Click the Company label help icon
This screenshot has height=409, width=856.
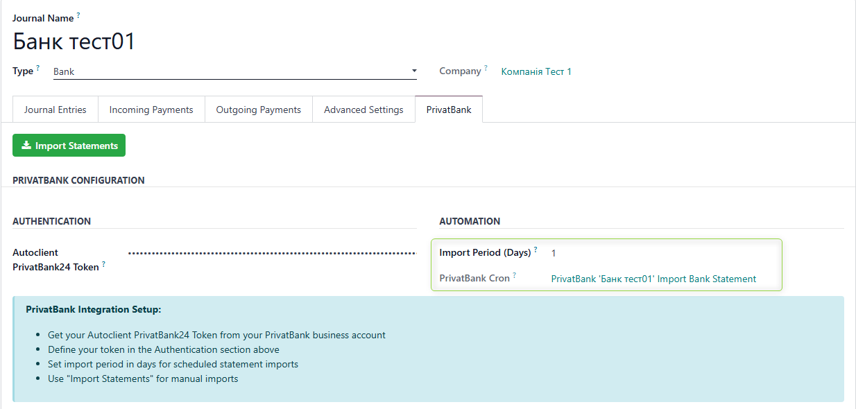coord(486,67)
